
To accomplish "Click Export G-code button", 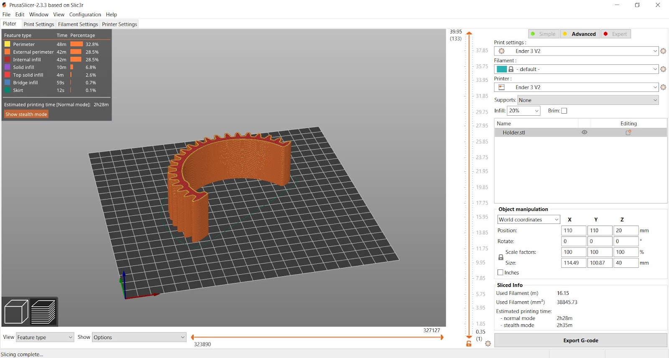I will [x=580, y=340].
